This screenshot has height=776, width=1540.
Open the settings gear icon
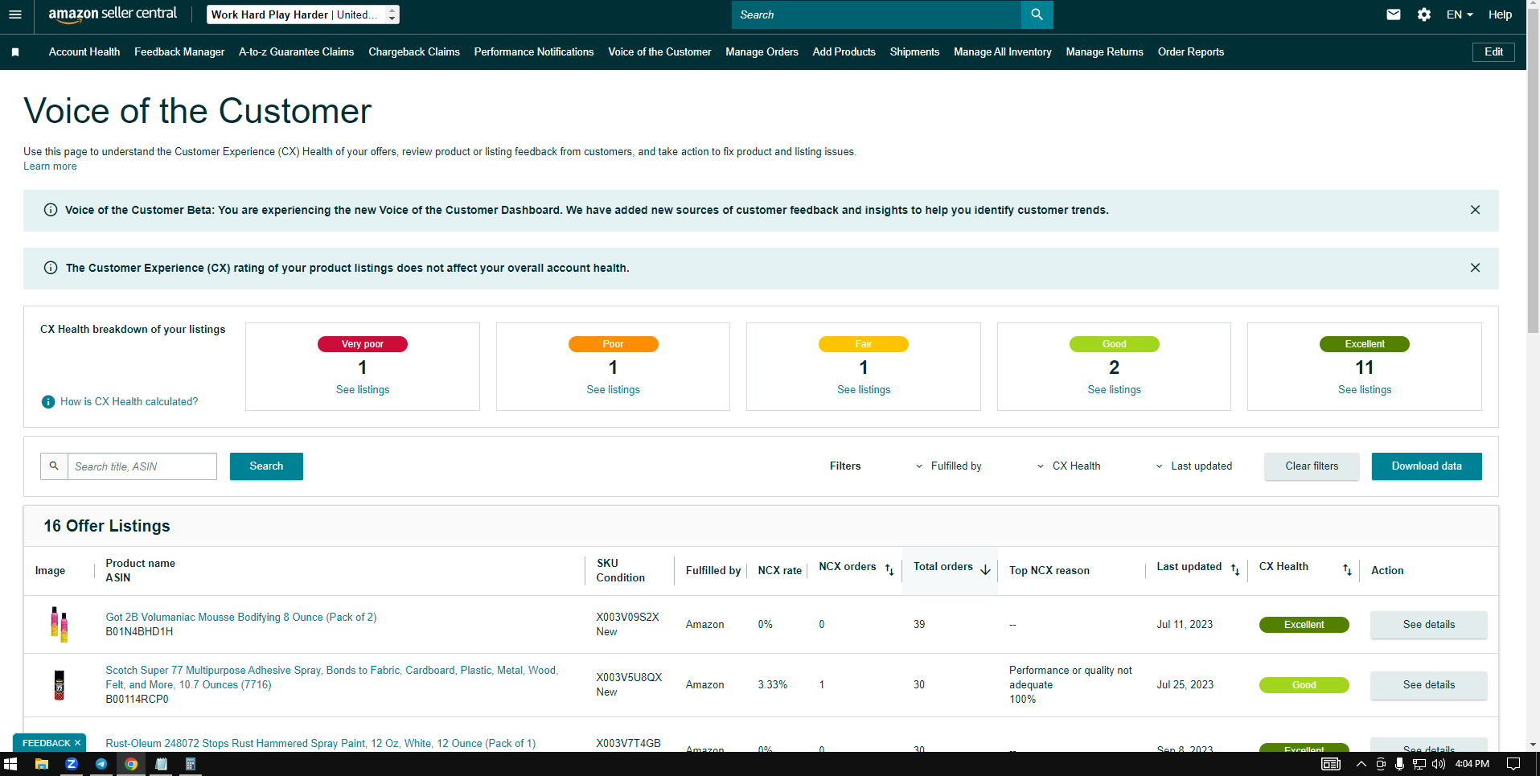1424,14
